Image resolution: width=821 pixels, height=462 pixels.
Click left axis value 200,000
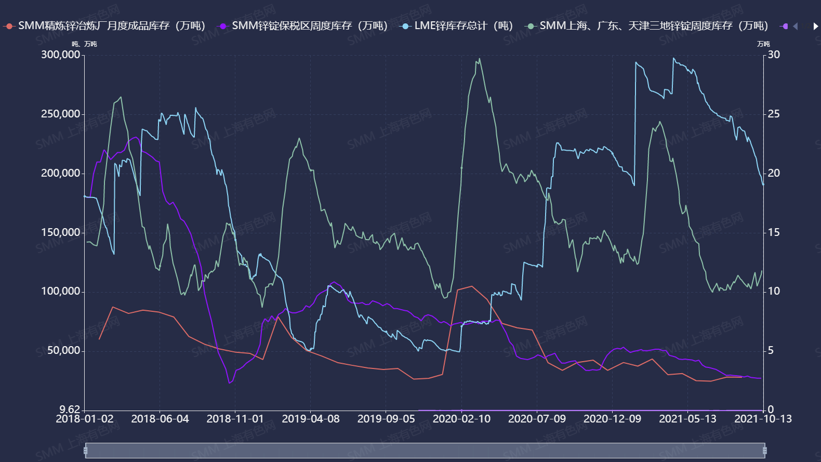(x=61, y=173)
